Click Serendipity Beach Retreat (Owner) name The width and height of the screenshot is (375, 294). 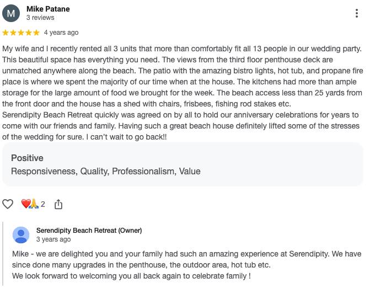pos(89,231)
